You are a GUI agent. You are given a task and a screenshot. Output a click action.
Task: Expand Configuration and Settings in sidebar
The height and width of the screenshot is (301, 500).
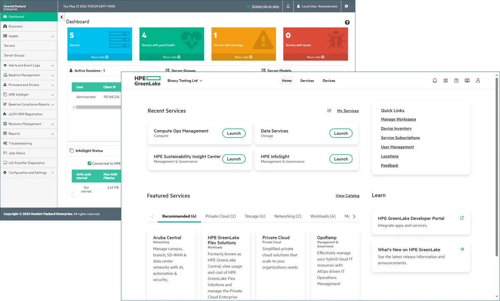coord(28,173)
